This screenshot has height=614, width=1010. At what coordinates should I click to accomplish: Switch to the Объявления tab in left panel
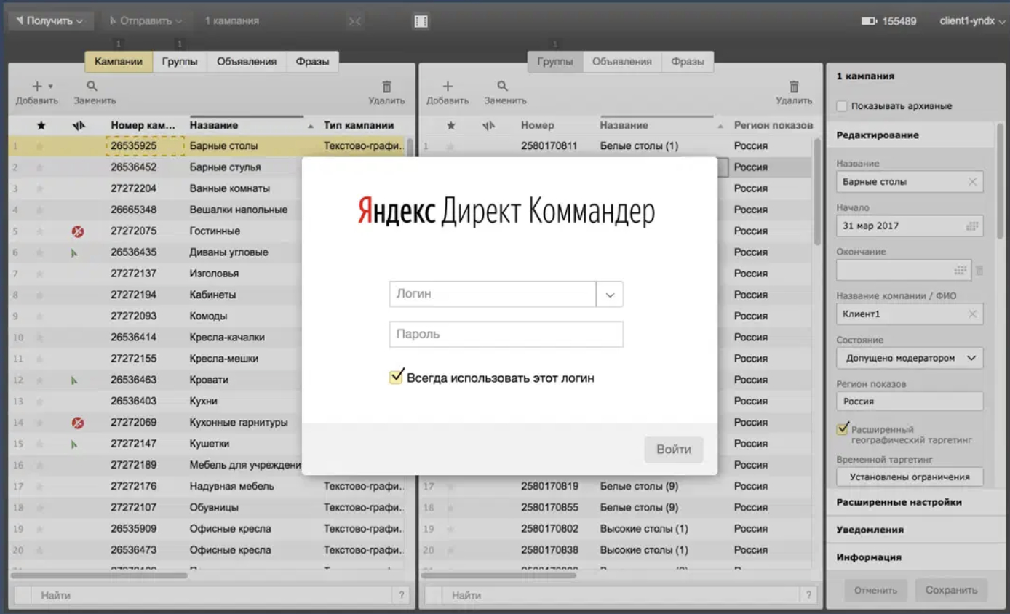coord(247,62)
